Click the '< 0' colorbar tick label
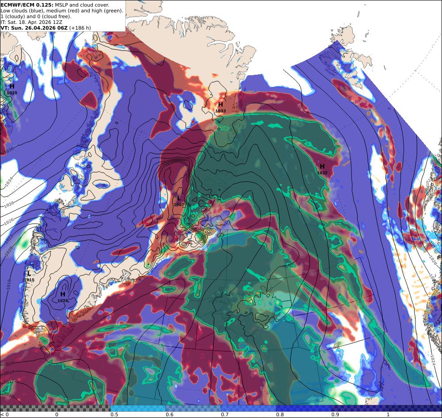Viewport: 442px width, 418px height. coord(5,414)
